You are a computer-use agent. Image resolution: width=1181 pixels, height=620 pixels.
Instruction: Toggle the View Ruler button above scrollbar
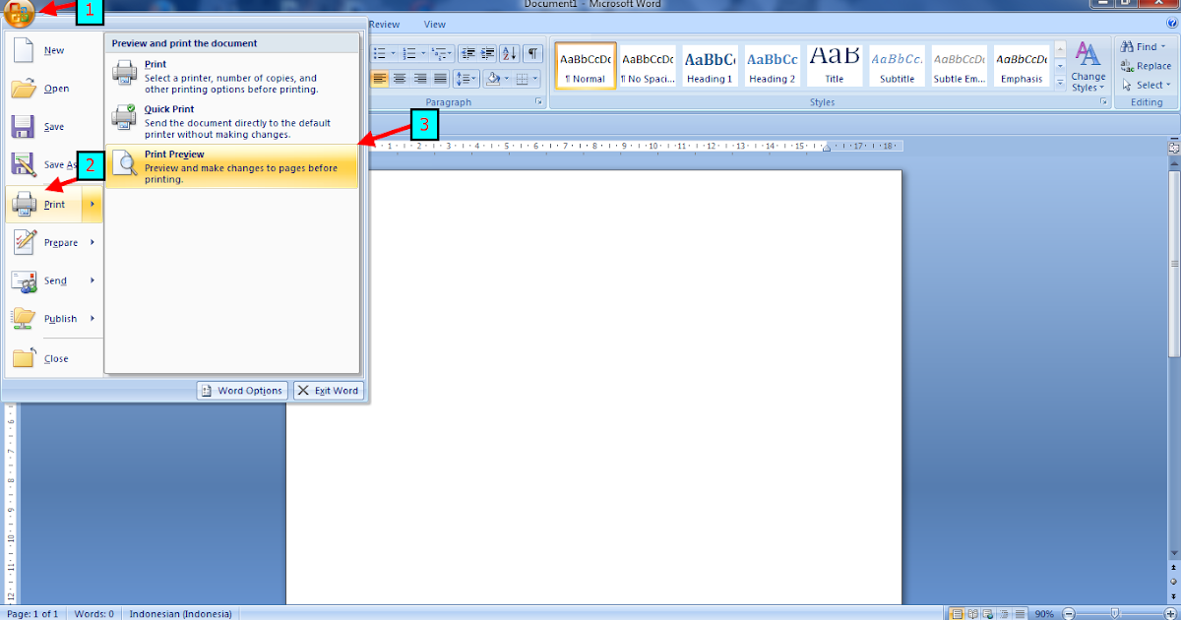point(1173,146)
